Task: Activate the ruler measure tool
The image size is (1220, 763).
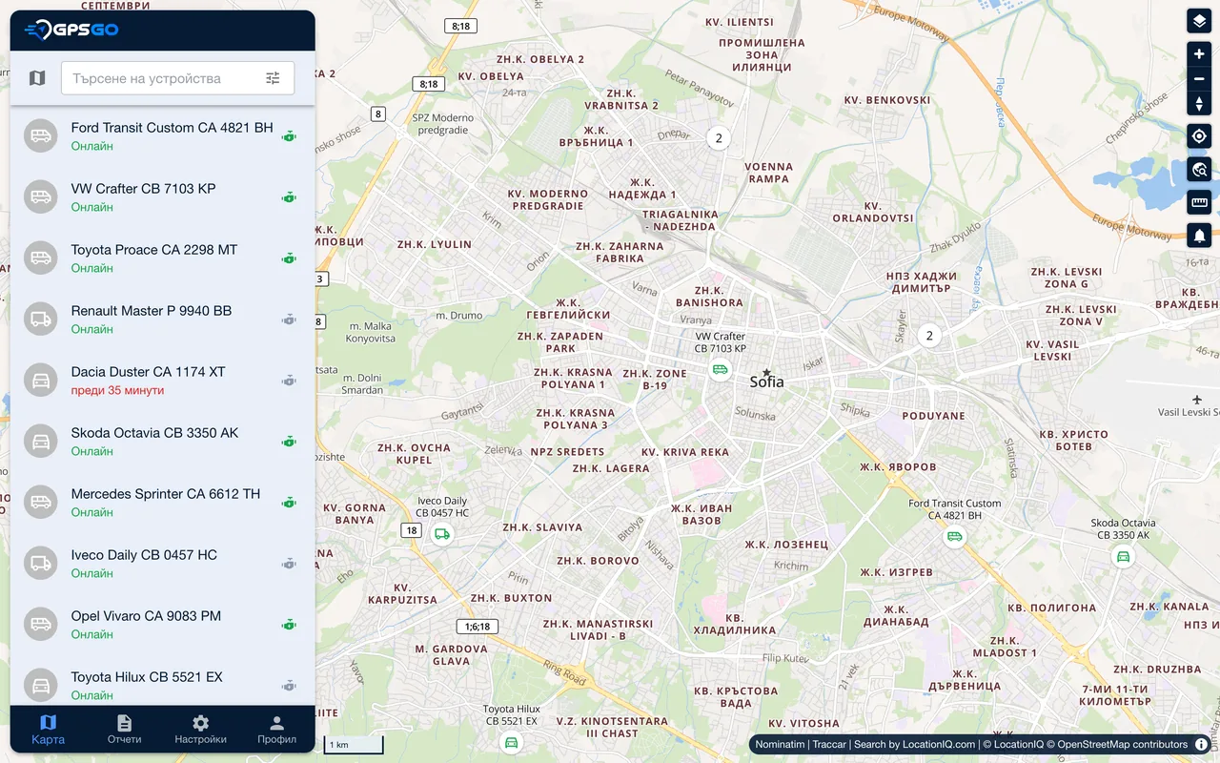Action: click(1199, 202)
